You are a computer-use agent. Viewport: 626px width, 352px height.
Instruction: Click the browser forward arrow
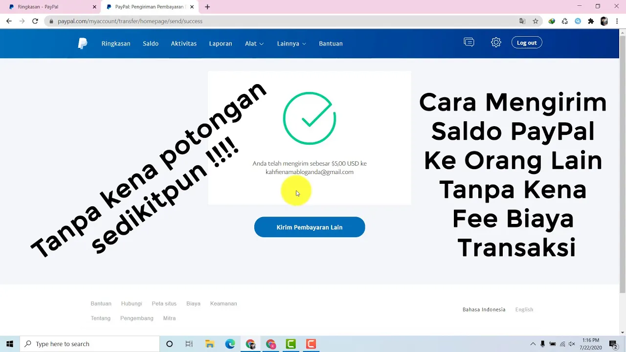click(22, 21)
